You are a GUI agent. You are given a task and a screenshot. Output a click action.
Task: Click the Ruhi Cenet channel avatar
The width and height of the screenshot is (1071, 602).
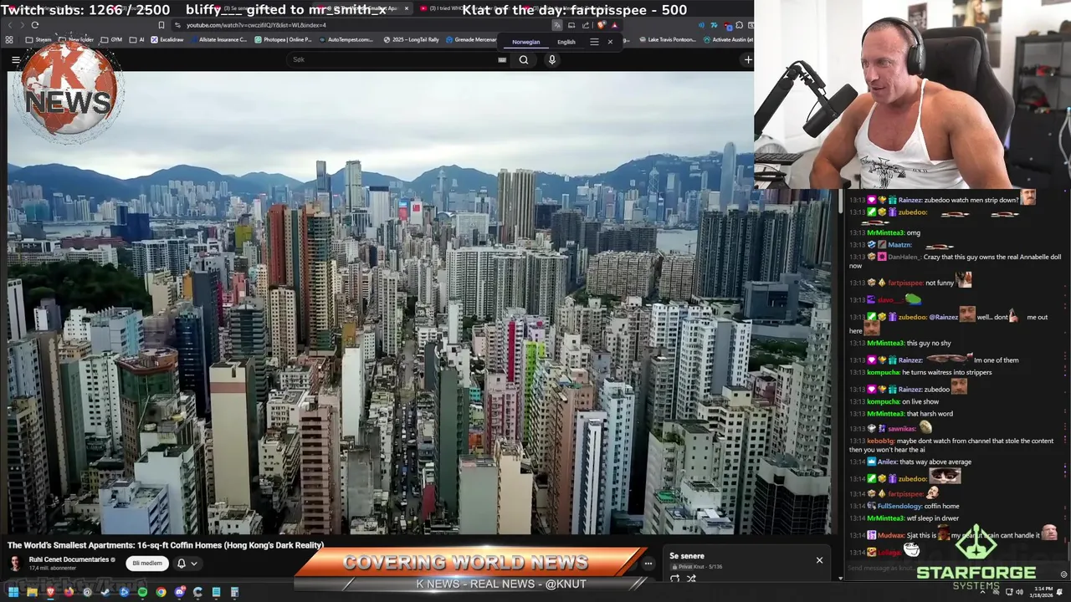click(15, 563)
